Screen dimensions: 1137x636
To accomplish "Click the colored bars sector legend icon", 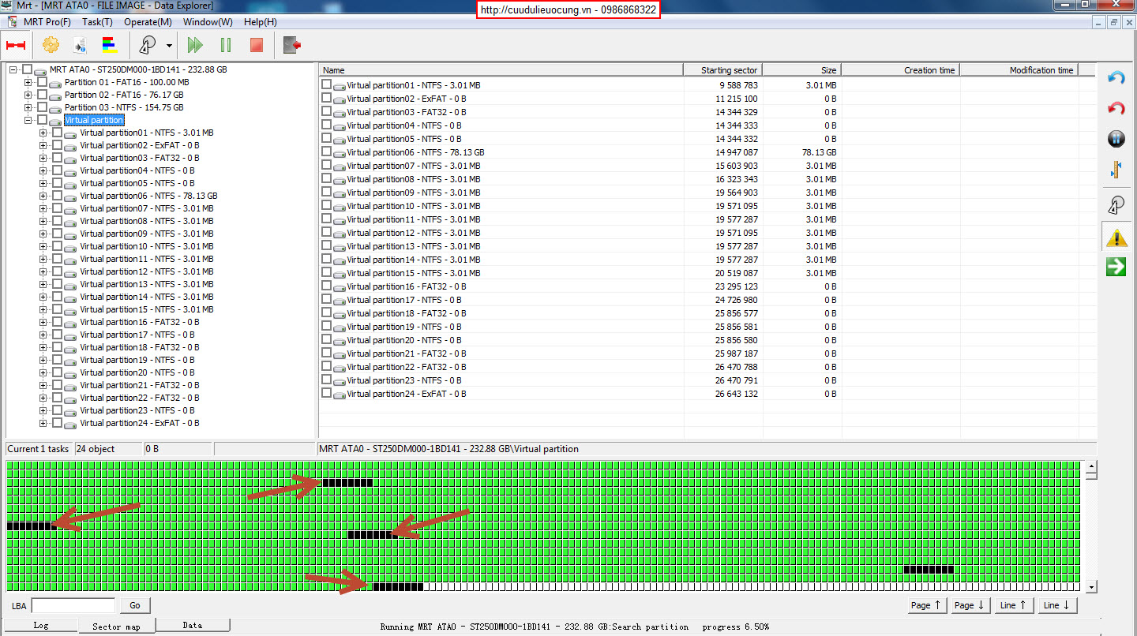I will 110,45.
